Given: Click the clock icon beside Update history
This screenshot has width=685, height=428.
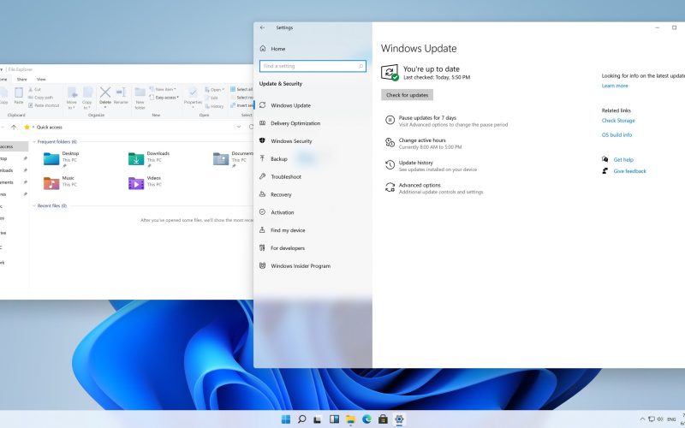Looking at the screenshot, I should (390, 164).
